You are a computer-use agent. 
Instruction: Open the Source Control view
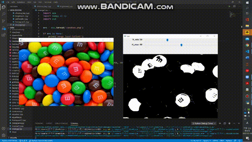click(4, 21)
